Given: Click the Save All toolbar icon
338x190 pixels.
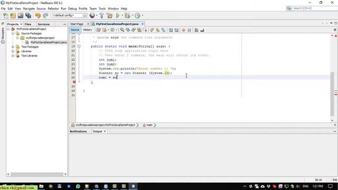Looking at the screenshot, I should (x=28, y=15).
